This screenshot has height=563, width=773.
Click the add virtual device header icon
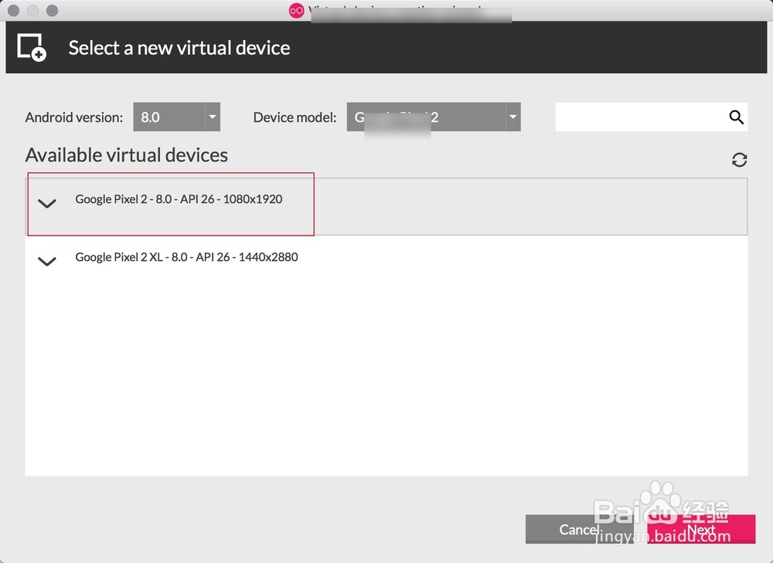(x=32, y=47)
